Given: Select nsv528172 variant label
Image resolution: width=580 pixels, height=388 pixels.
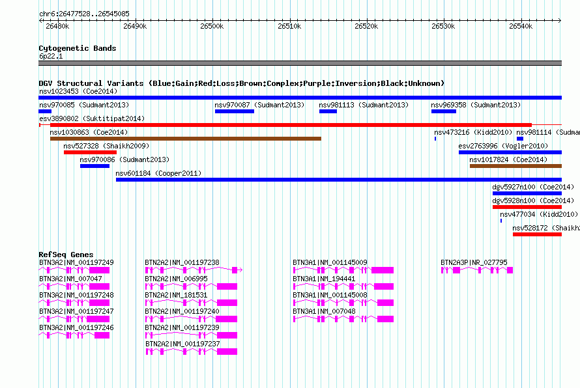Looking at the screenshot, I should [546, 228].
